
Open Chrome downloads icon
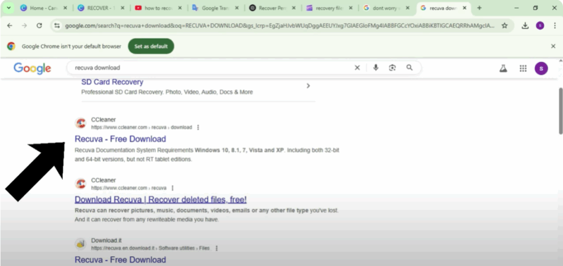point(525,25)
